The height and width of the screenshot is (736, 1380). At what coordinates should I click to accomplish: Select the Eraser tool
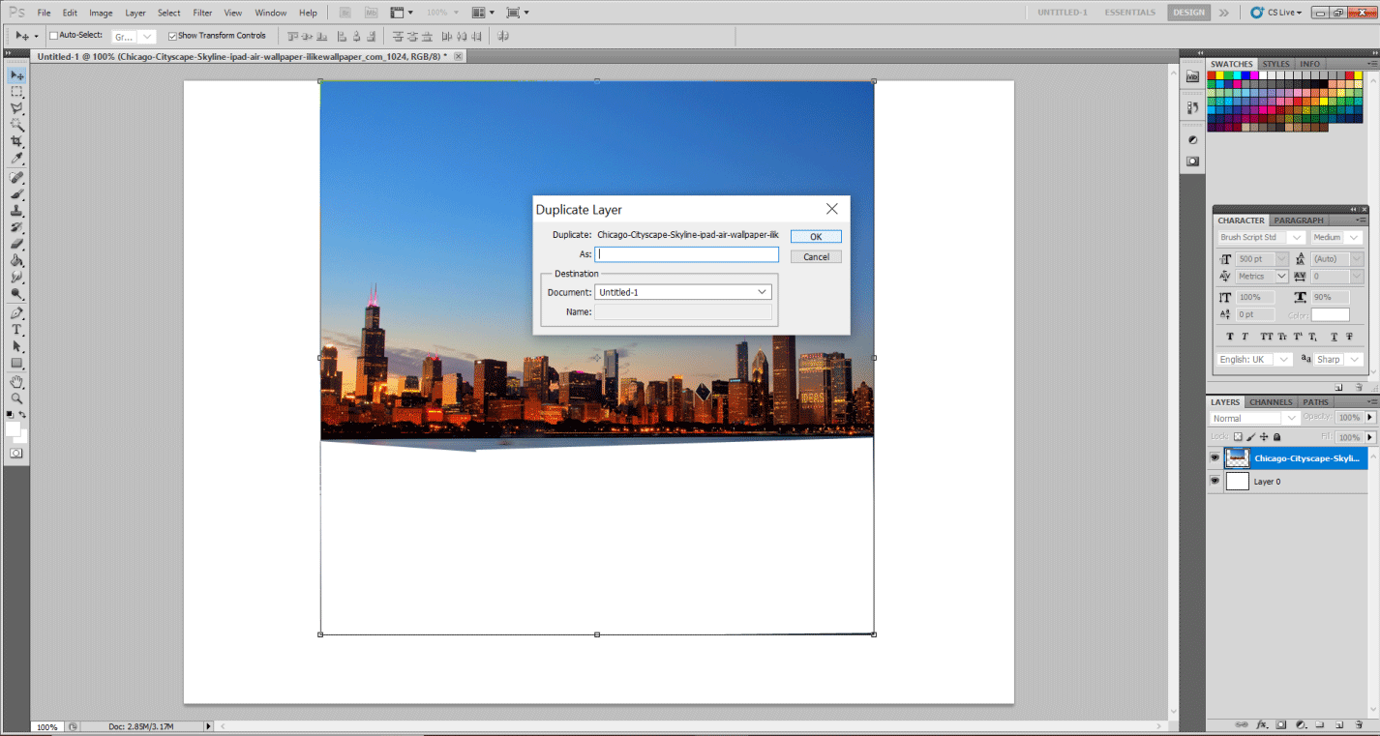pyautogui.click(x=16, y=244)
